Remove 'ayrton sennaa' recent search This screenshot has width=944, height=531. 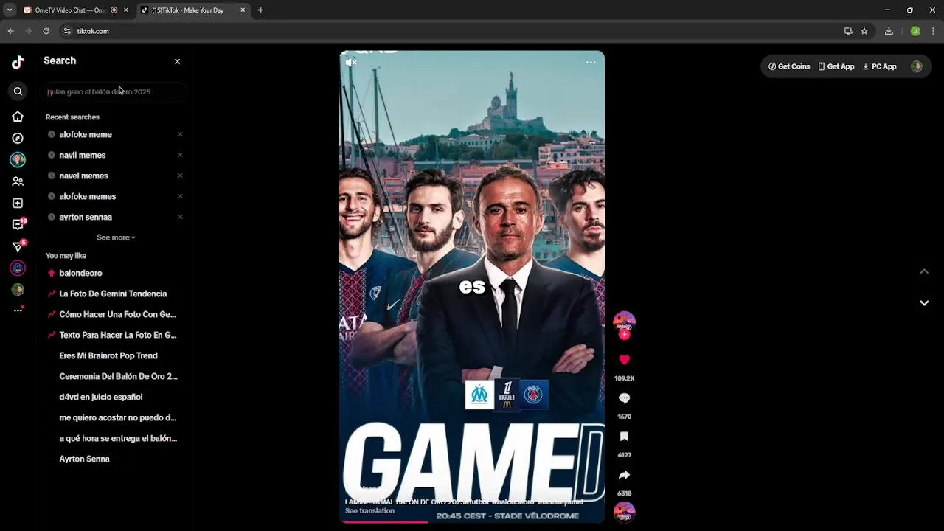click(180, 217)
